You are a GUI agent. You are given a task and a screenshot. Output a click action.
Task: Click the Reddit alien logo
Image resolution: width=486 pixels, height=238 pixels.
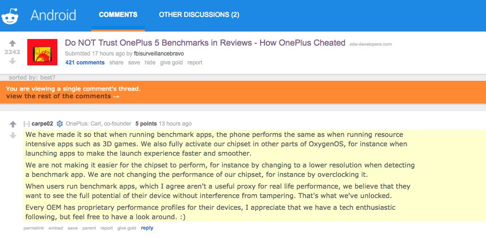[9, 16]
